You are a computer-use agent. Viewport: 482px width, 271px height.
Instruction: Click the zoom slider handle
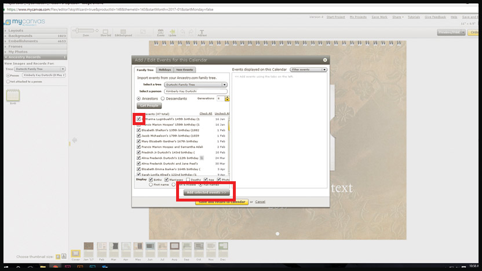tap(78, 31)
